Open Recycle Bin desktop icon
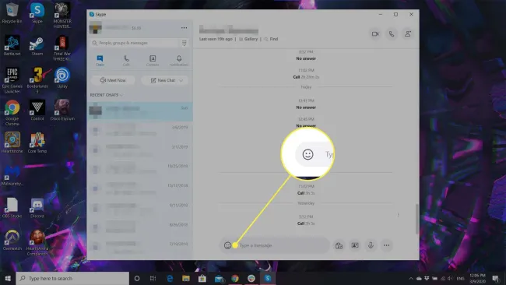 12,13
